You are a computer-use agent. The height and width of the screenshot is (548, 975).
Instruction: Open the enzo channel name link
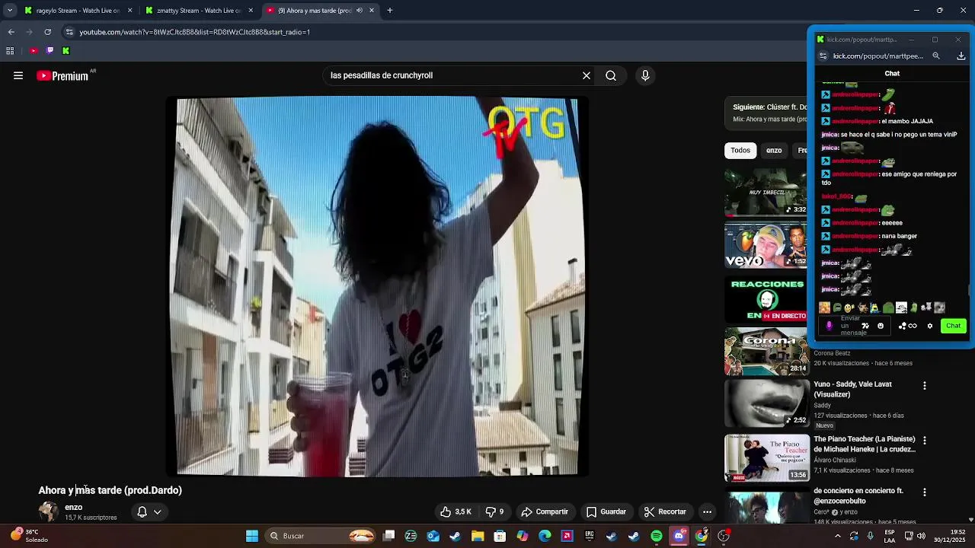73,507
